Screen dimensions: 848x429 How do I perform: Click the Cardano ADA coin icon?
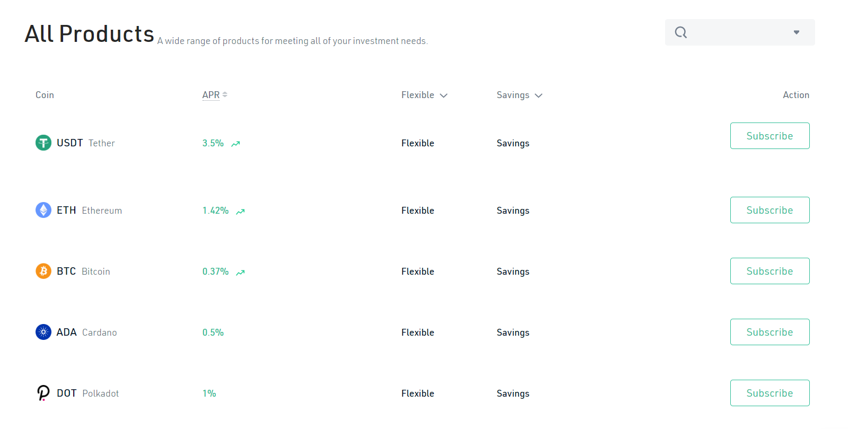(43, 332)
